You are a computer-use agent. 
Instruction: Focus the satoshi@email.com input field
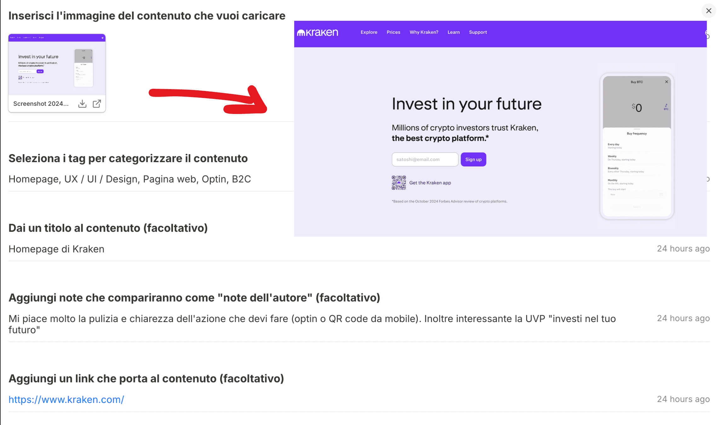(x=425, y=159)
